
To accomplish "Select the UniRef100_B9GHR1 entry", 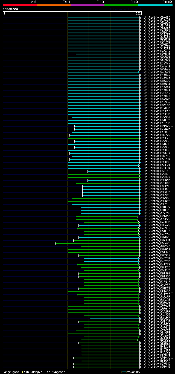I will [157, 39].
